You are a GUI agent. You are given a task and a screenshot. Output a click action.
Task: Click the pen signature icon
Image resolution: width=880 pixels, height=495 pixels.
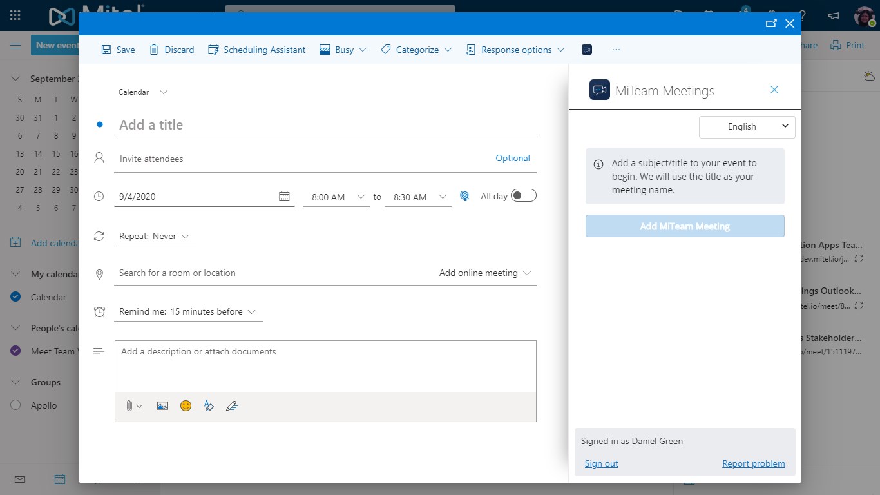click(x=232, y=406)
